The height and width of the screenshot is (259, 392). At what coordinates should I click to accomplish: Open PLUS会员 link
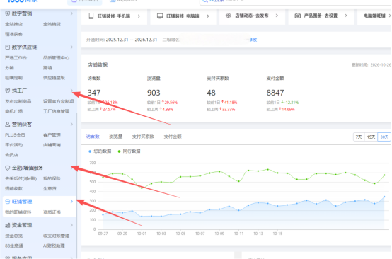coord(15,135)
